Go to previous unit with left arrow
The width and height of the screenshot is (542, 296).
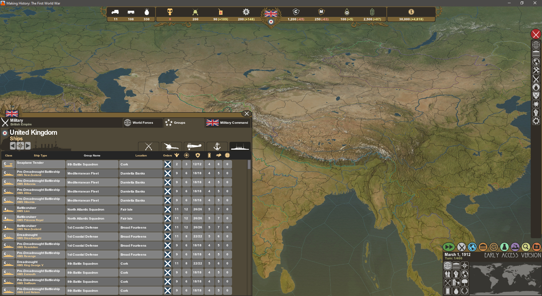point(13,146)
